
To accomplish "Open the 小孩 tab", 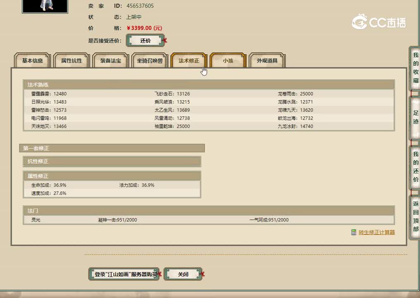I will (x=228, y=60).
